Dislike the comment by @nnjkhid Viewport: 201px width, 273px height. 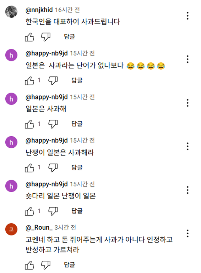click(x=46, y=37)
